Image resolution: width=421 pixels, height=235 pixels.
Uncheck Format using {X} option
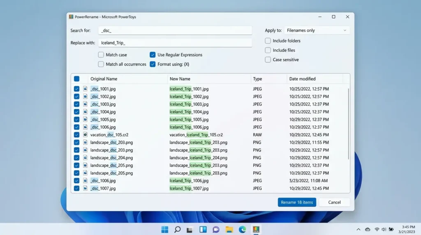[153, 64]
